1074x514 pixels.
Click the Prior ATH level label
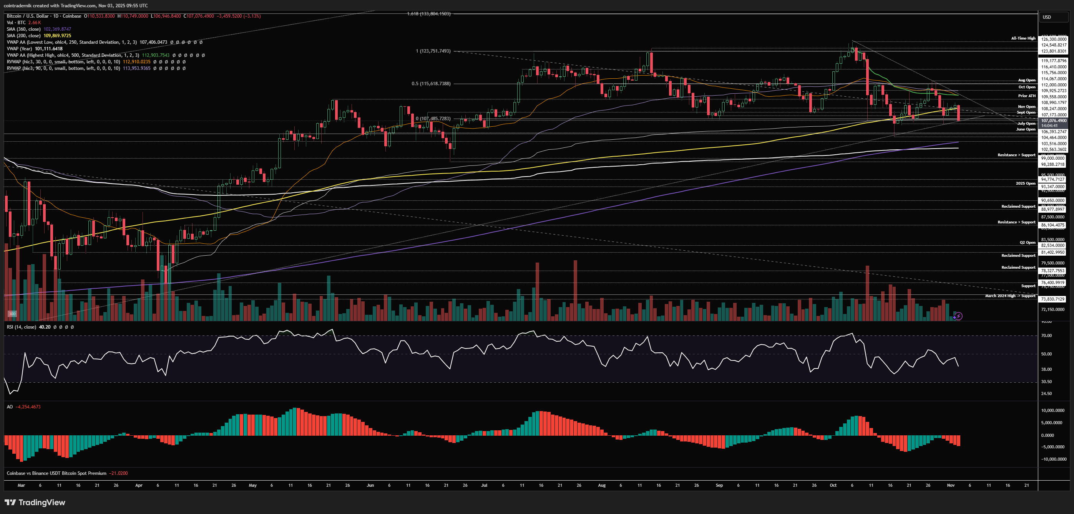[x=1026, y=96]
